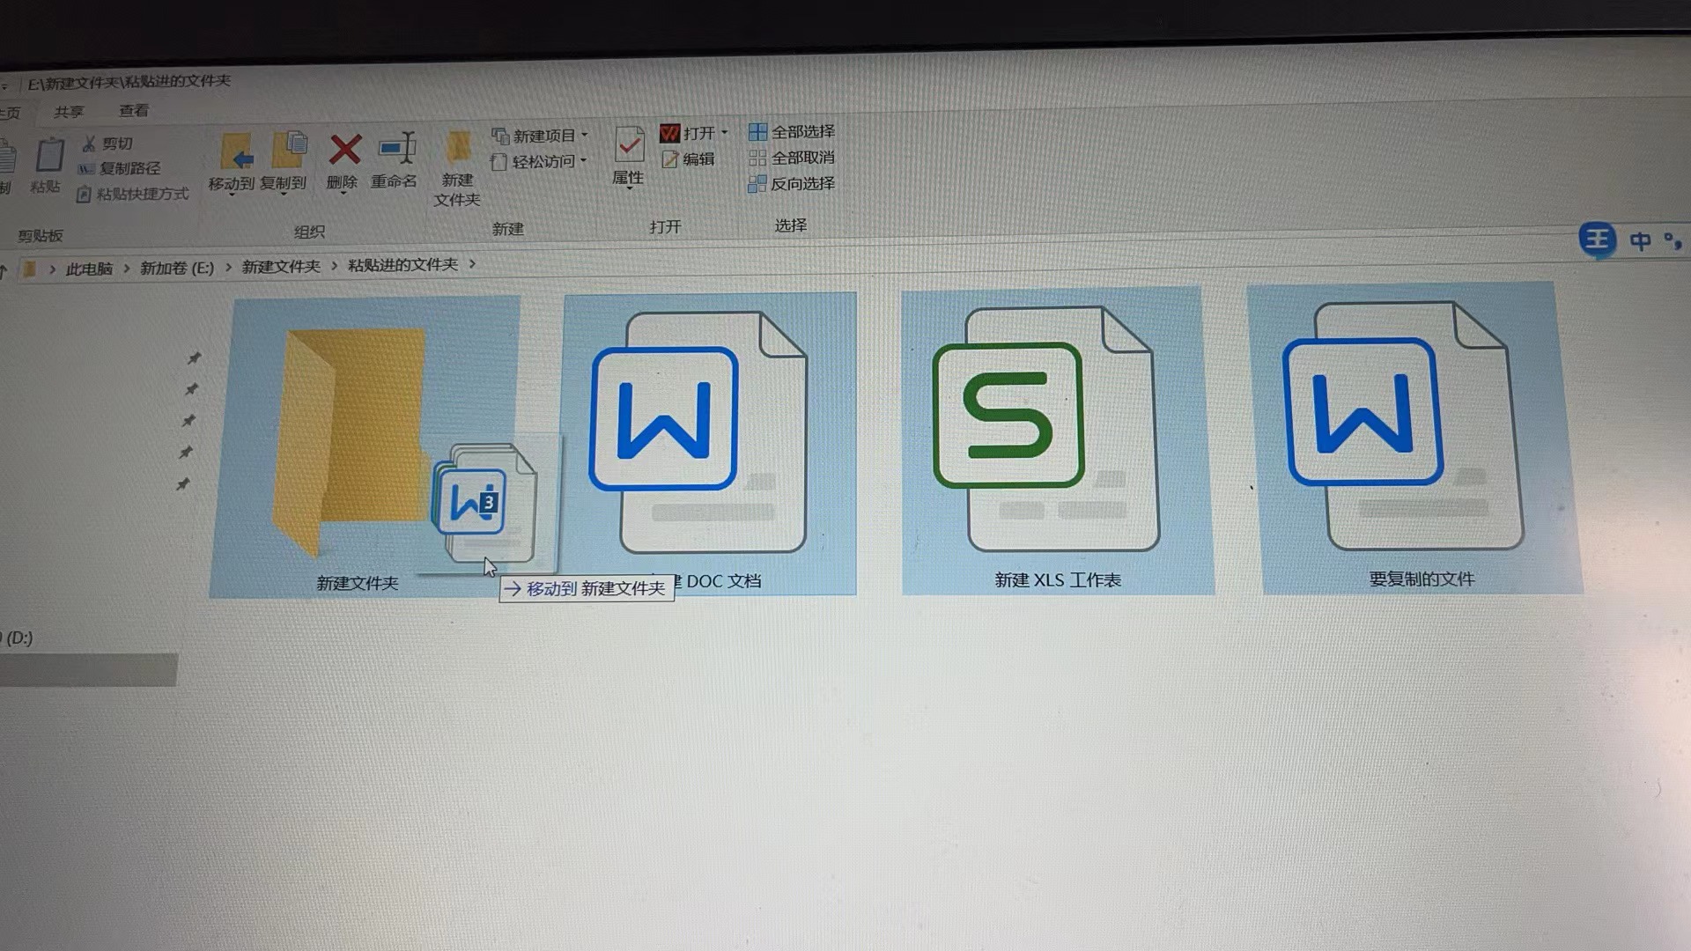Expand chevron after 新建文件夹 in breadcrumb
This screenshot has width=1691, height=951.
point(335,265)
